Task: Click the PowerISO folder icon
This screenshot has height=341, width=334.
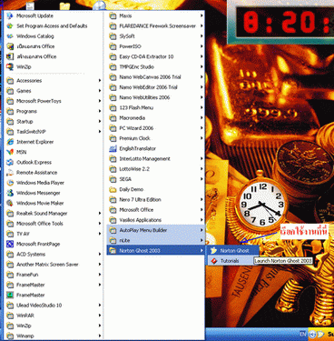Action: [x=113, y=46]
